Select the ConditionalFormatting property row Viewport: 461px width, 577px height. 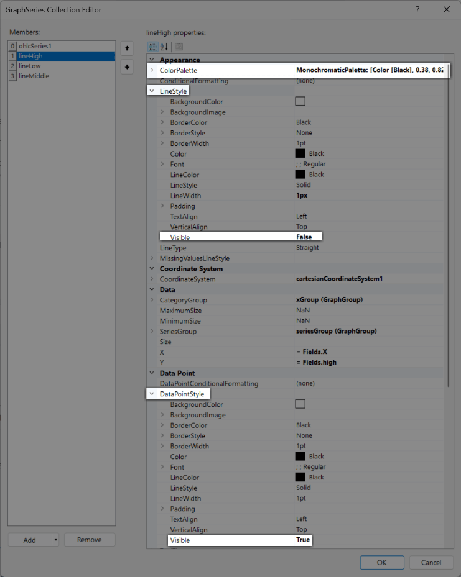click(296, 81)
